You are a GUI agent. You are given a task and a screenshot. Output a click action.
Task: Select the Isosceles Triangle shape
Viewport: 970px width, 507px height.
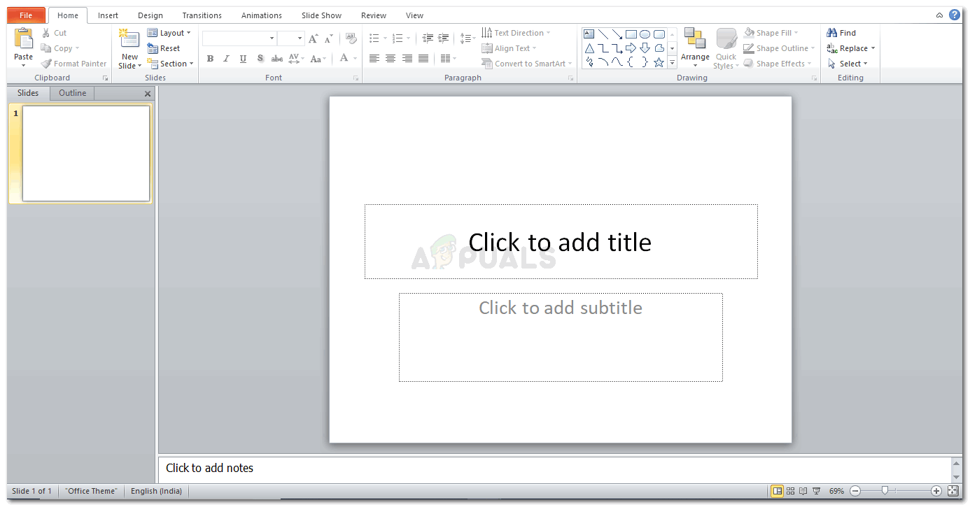coord(589,48)
